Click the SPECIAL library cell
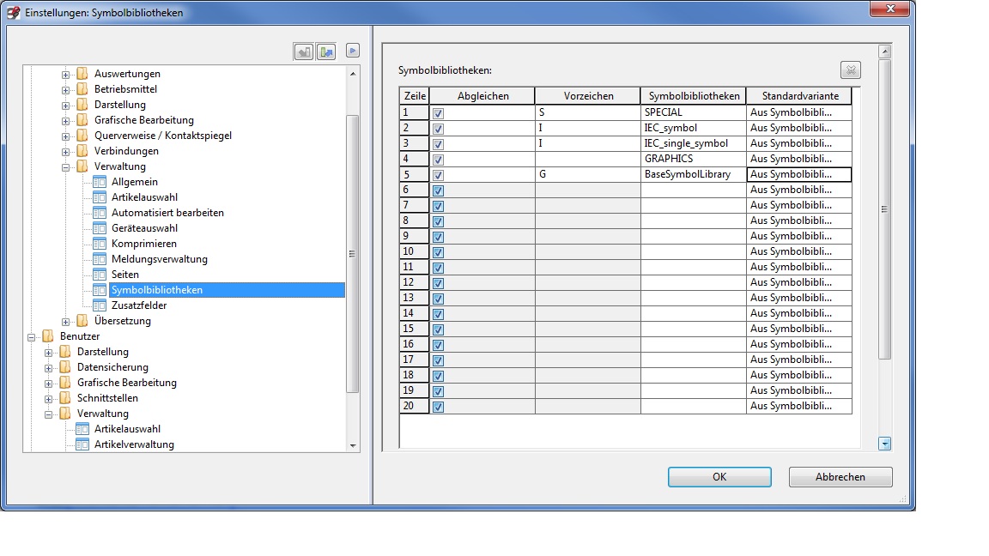Image resolution: width=989 pixels, height=556 pixels. click(694, 112)
